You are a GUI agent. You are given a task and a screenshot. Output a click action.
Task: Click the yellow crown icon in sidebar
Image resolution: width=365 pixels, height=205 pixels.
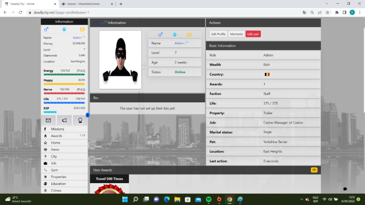[x=82, y=29]
